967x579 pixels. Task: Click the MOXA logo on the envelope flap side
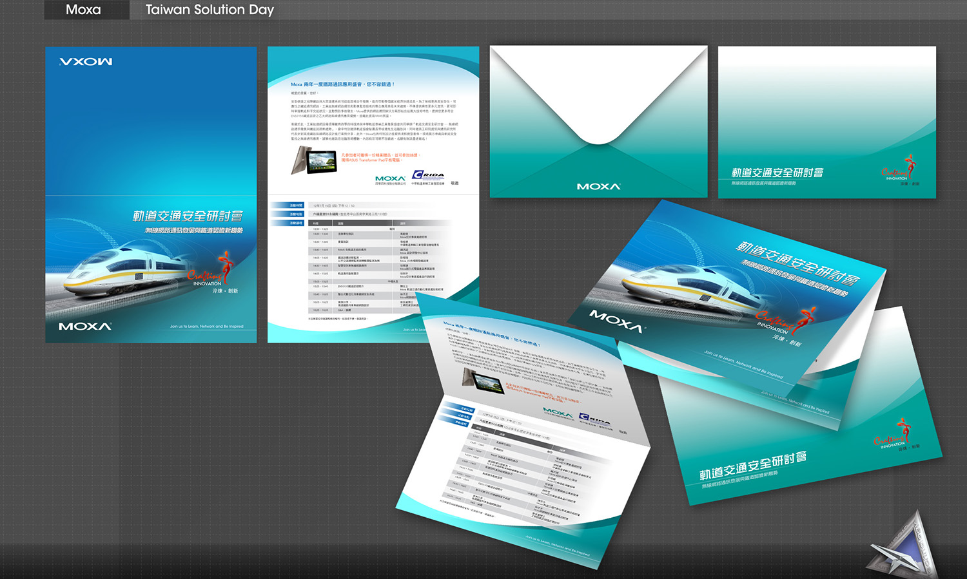[x=598, y=186]
